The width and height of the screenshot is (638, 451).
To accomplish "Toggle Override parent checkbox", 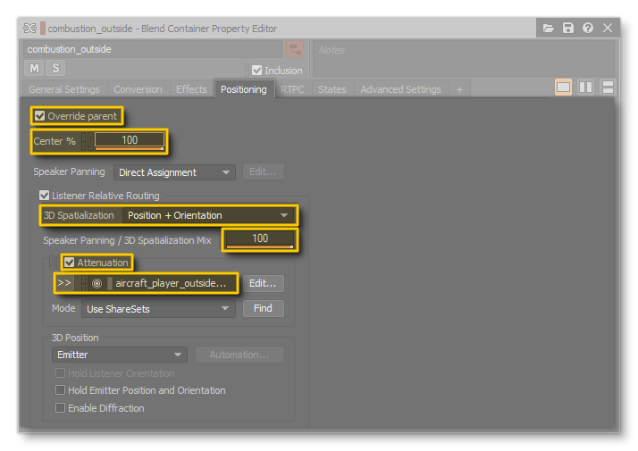I will [39, 116].
